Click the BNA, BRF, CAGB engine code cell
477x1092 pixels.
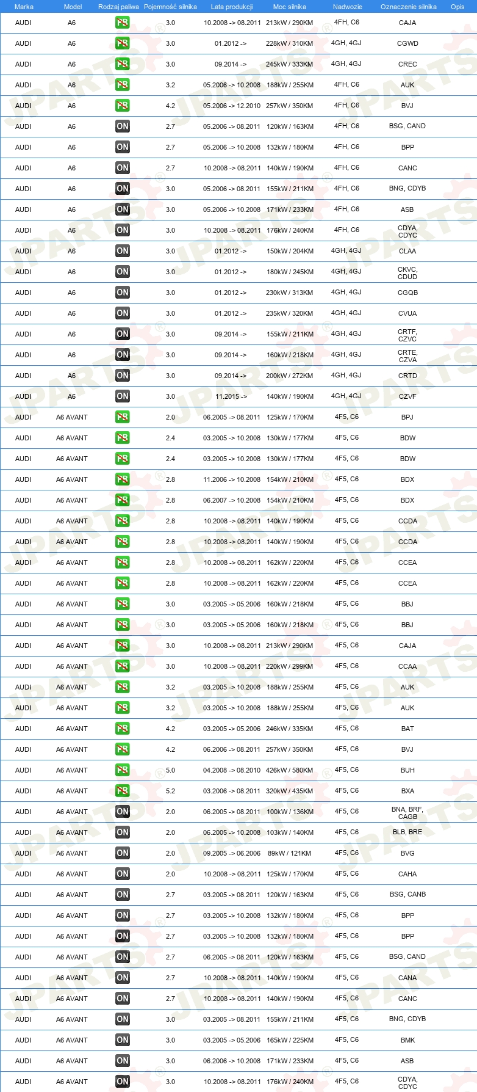407,812
